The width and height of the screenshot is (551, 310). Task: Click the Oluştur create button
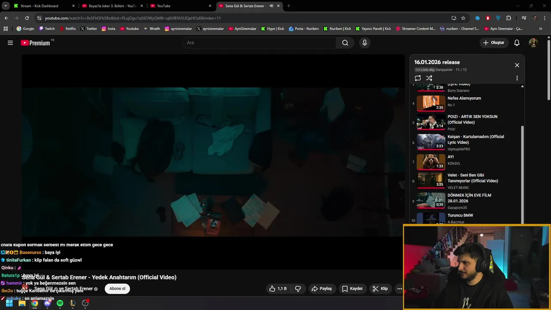click(x=494, y=43)
